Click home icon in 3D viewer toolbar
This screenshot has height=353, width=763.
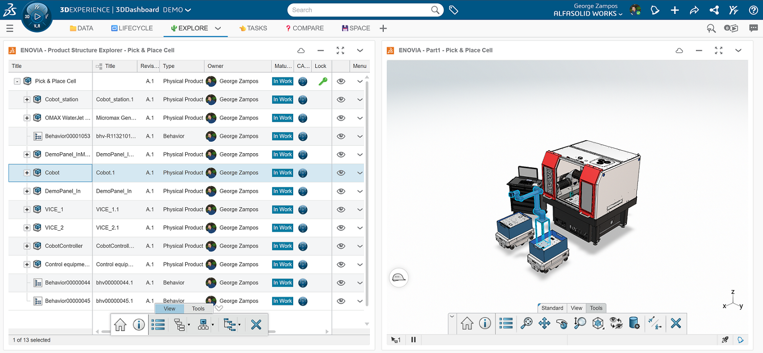click(x=467, y=323)
